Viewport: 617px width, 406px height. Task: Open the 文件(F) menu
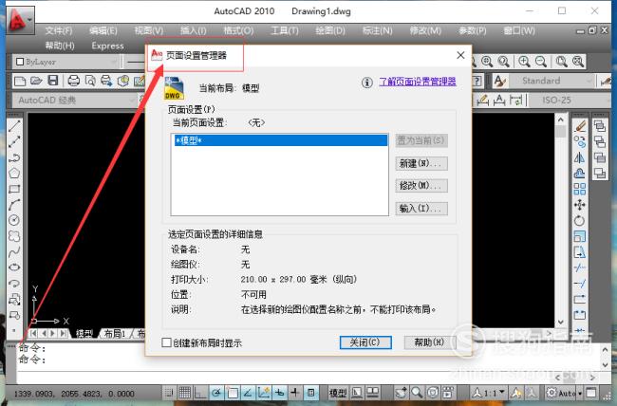[x=59, y=30]
